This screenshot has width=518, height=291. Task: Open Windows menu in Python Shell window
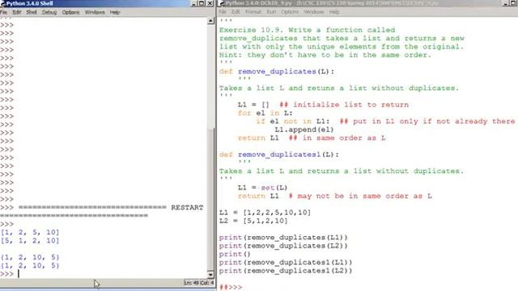pyautogui.click(x=95, y=12)
